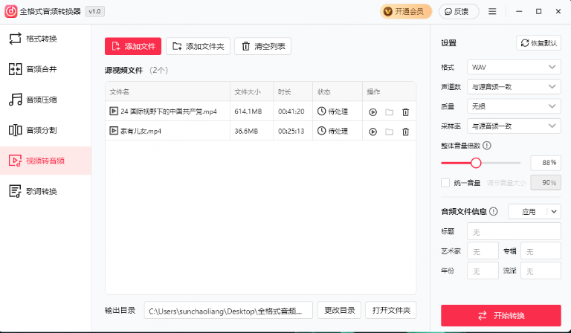
Task: Expand the 质量 dropdown showing 无损
Action: (514, 106)
